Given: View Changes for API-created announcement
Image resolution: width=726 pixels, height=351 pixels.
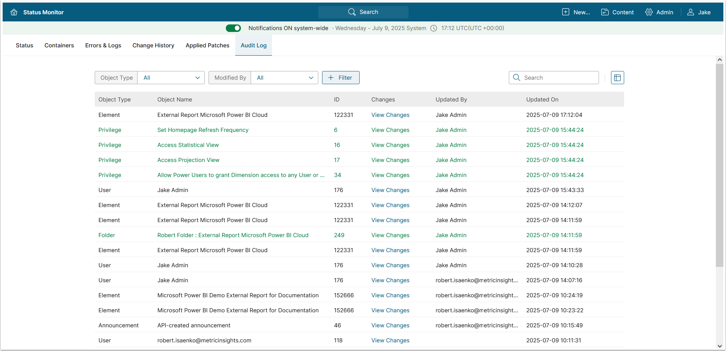Looking at the screenshot, I should (x=390, y=325).
